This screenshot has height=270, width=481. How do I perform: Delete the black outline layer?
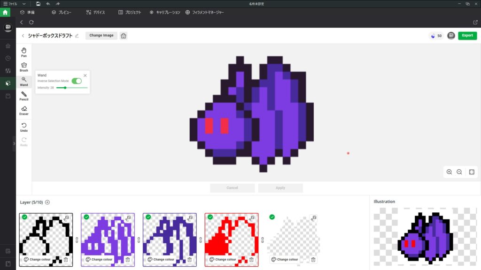click(x=66, y=260)
